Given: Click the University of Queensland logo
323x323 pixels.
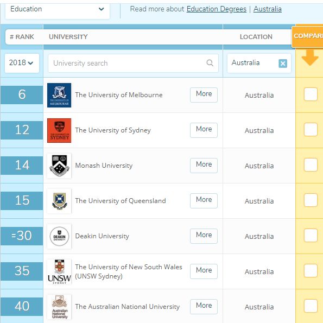Looking at the screenshot, I should (59, 201).
